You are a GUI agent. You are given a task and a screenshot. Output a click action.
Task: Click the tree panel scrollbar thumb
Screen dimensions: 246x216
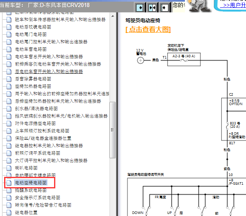pyautogui.click(x=113, y=130)
